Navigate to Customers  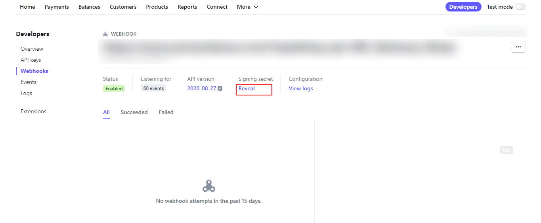(123, 7)
